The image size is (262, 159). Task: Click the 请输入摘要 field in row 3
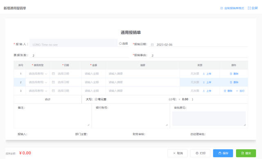(x=142, y=91)
